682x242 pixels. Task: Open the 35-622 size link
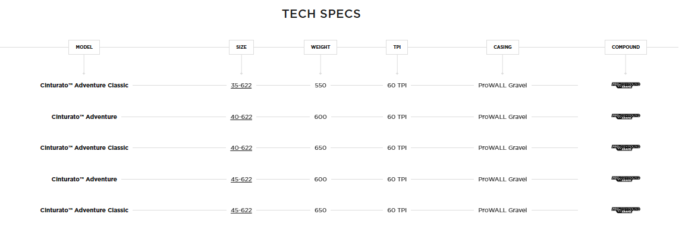pos(241,86)
